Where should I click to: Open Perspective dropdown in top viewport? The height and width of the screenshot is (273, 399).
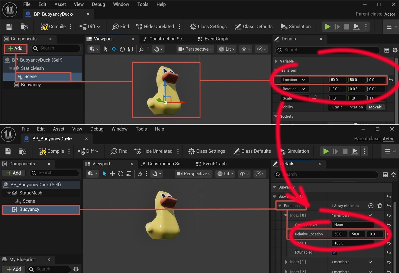(195, 49)
